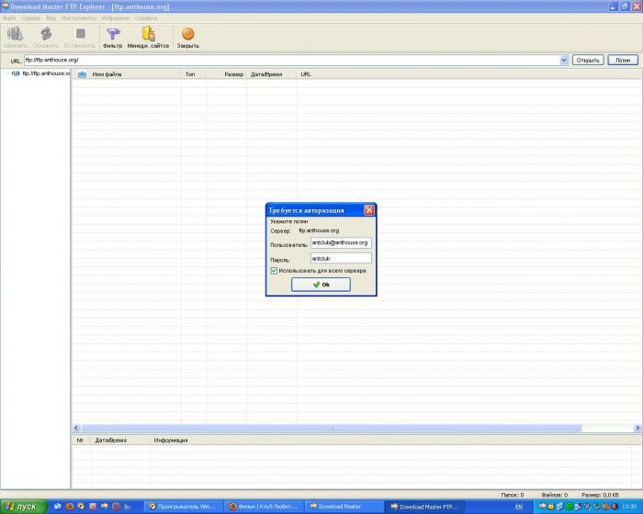Click the Логин button
Image resolution: width=643 pixels, height=514 pixels.
coord(622,60)
